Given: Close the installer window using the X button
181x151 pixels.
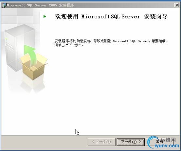Looking at the screenshot, I should pos(177,5).
